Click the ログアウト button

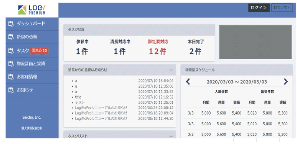[x=282, y=8]
